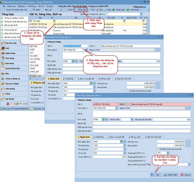Open Nhóm HHDV chịu thuế TTĐB dropdown
Viewport: 194px width, 182px height.
(x=189, y=164)
